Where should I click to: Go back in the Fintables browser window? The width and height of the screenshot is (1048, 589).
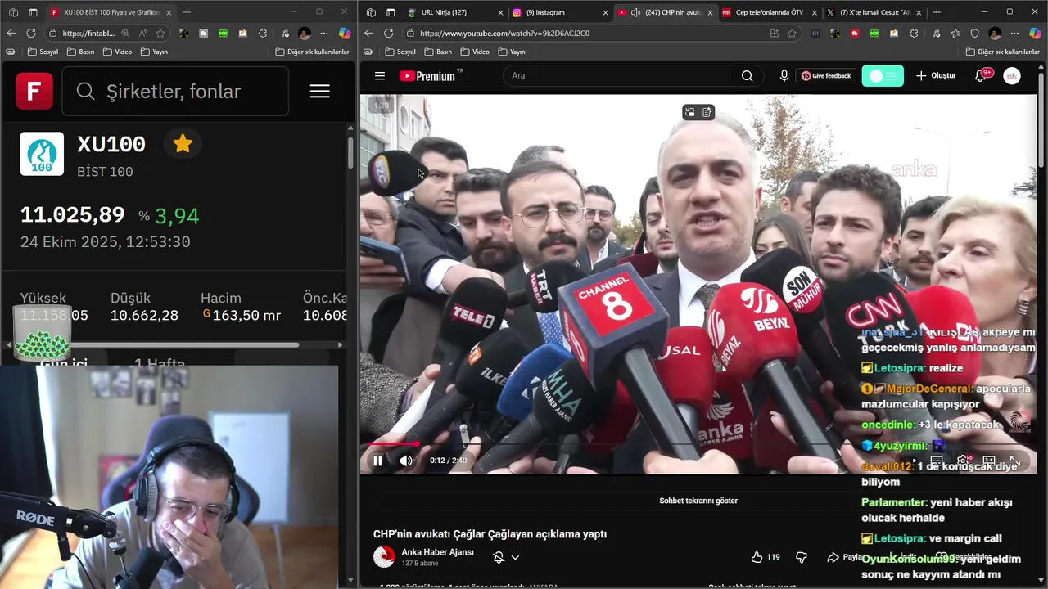click(x=11, y=33)
